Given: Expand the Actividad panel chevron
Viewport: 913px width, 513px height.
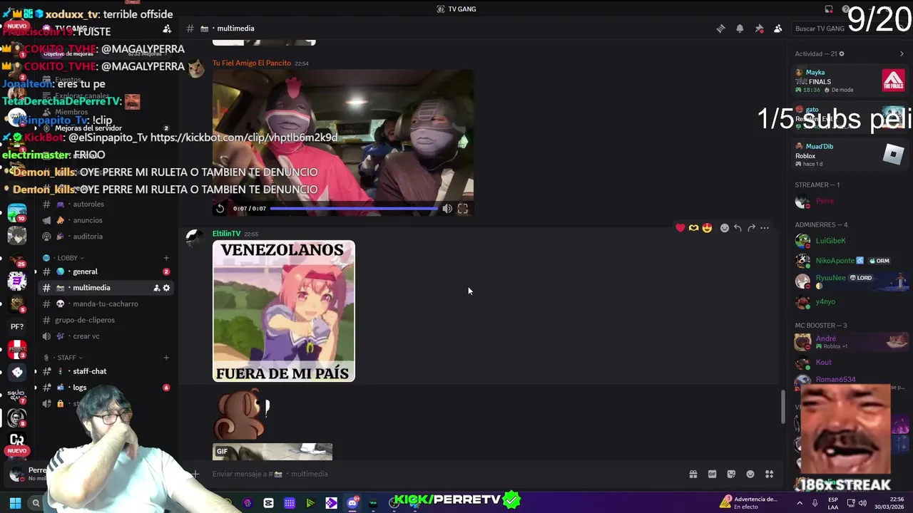Looking at the screenshot, I should pos(902,54).
